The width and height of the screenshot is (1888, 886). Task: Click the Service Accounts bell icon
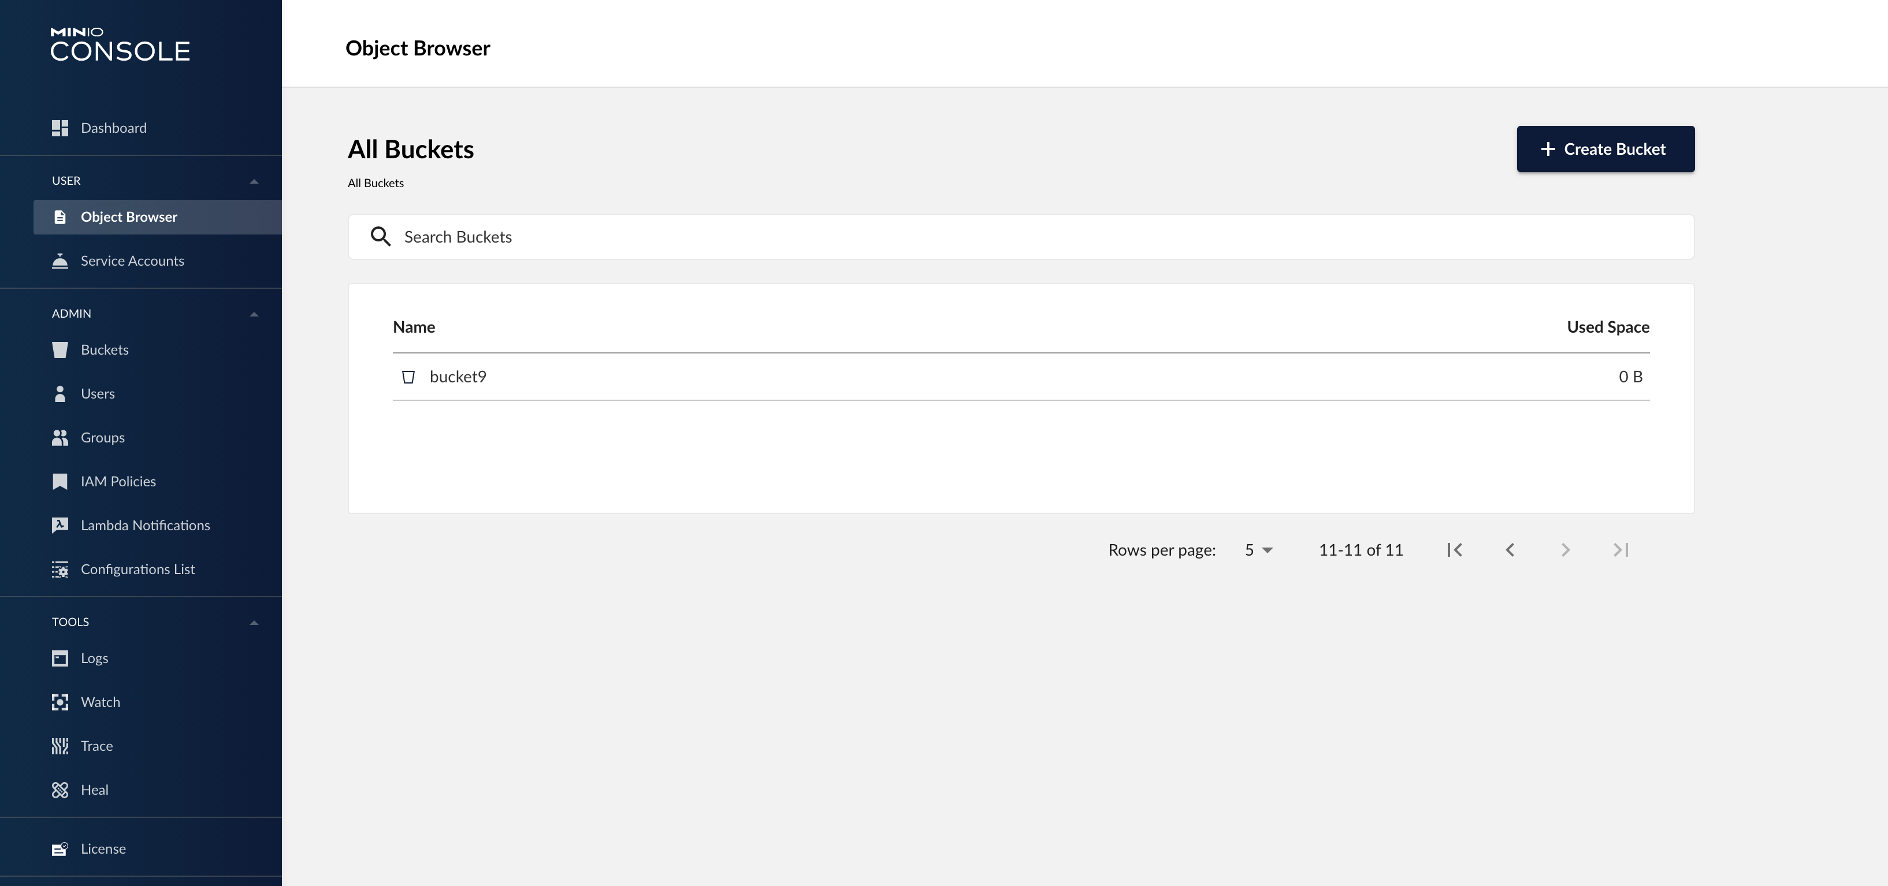[x=60, y=261]
